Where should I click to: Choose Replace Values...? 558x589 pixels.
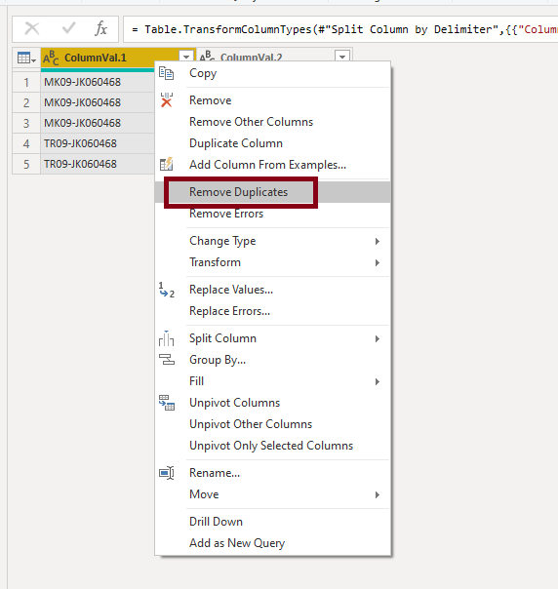(x=273, y=290)
